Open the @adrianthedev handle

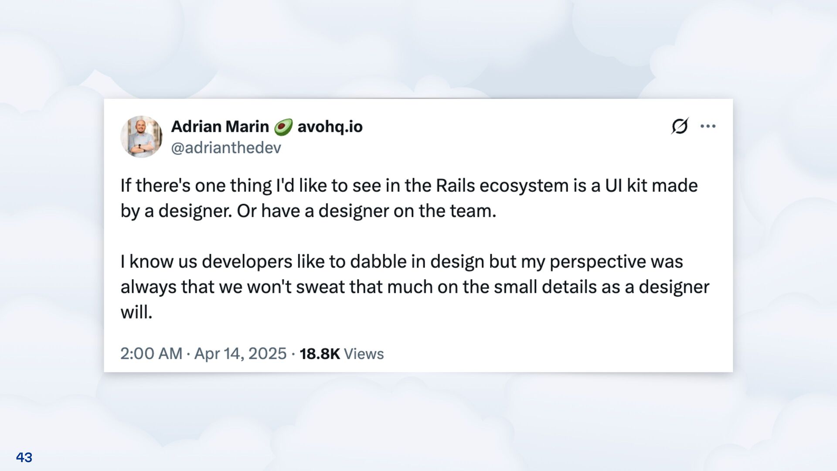226,148
